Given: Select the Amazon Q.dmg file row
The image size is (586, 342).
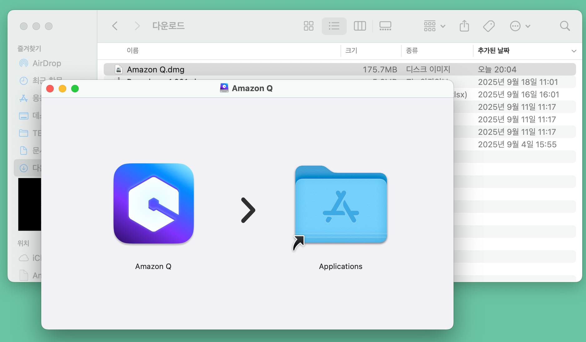Looking at the screenshot, I should [340, 69].
